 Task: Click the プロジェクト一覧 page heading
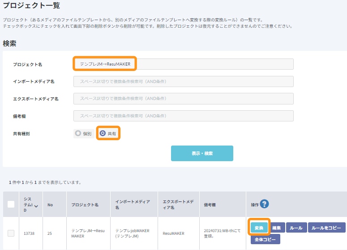click(31, 5)
